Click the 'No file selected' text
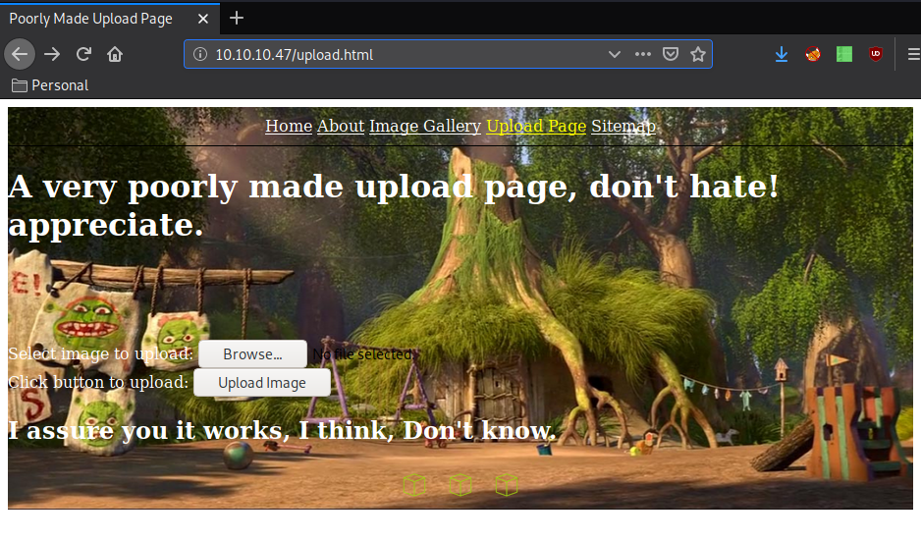 (361, 354)
